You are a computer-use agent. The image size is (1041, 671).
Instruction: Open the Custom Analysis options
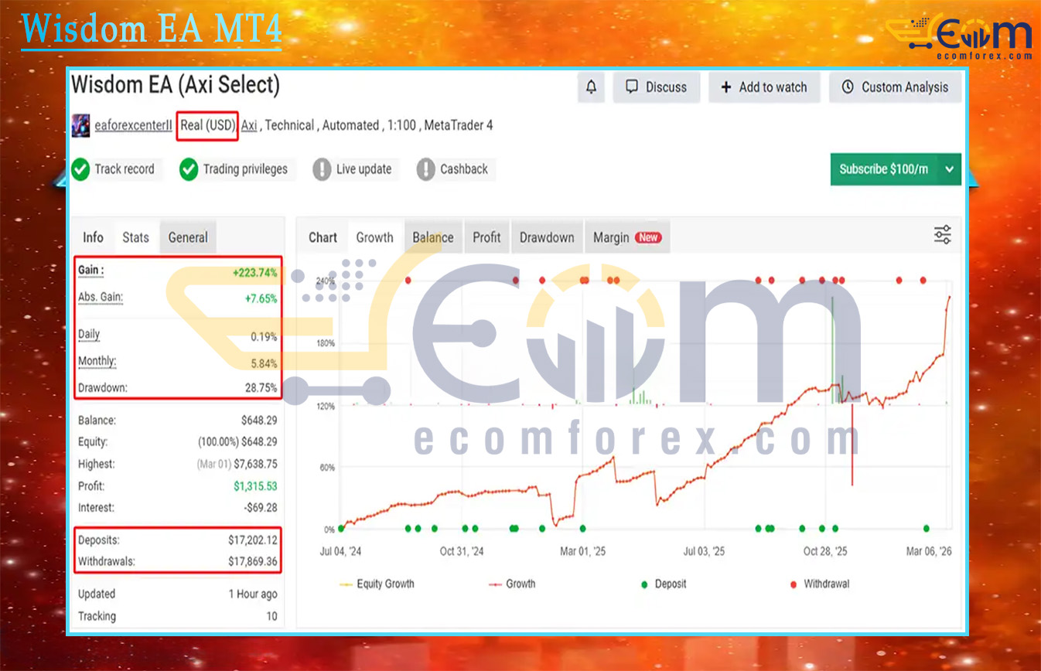[x=896, y=87]
